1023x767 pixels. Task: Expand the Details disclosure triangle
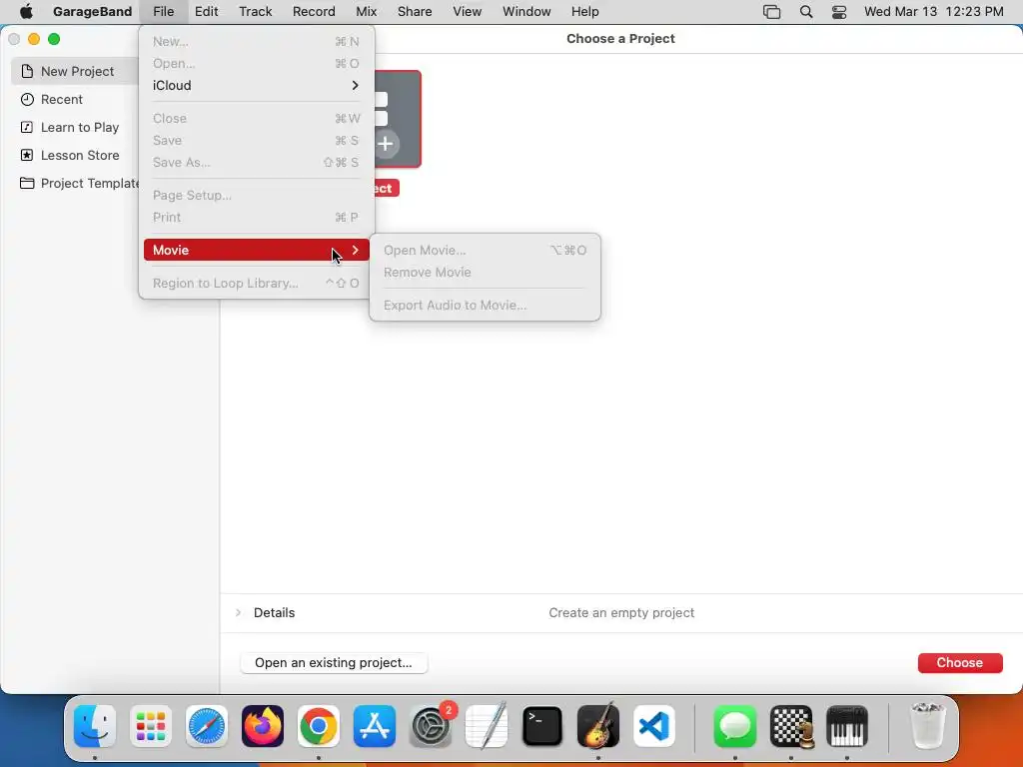point(238,612)
